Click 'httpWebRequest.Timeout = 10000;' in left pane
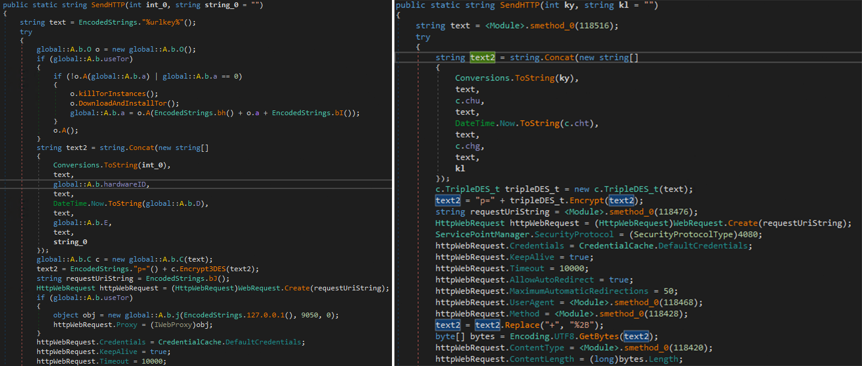The width and height of the screenshot is (862, 366). click(x=101, y=361)
